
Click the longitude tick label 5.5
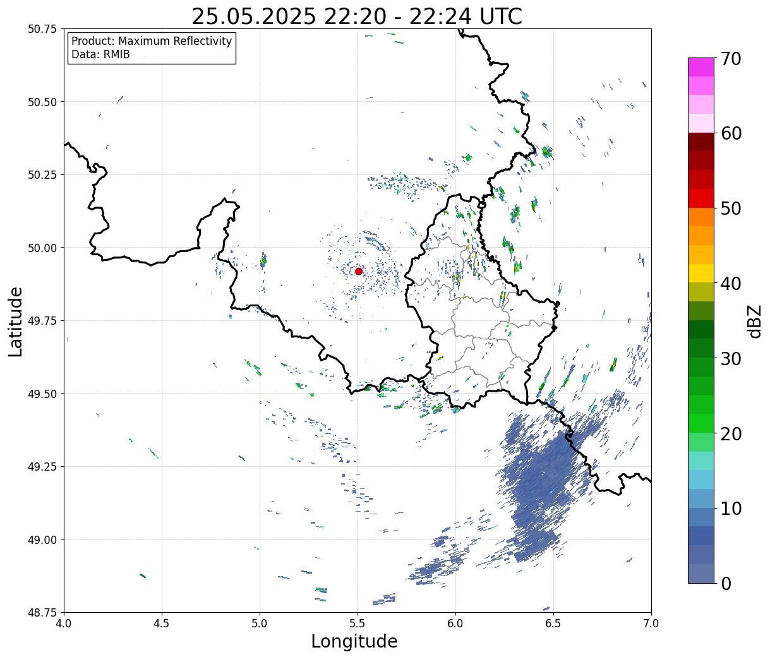(x=358, y=624)
